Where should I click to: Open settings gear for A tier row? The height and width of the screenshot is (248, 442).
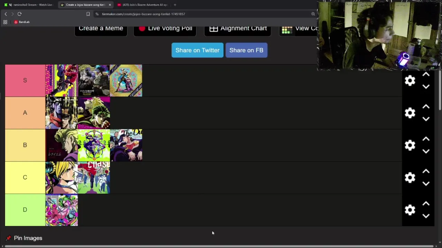[x=410, y=113]
